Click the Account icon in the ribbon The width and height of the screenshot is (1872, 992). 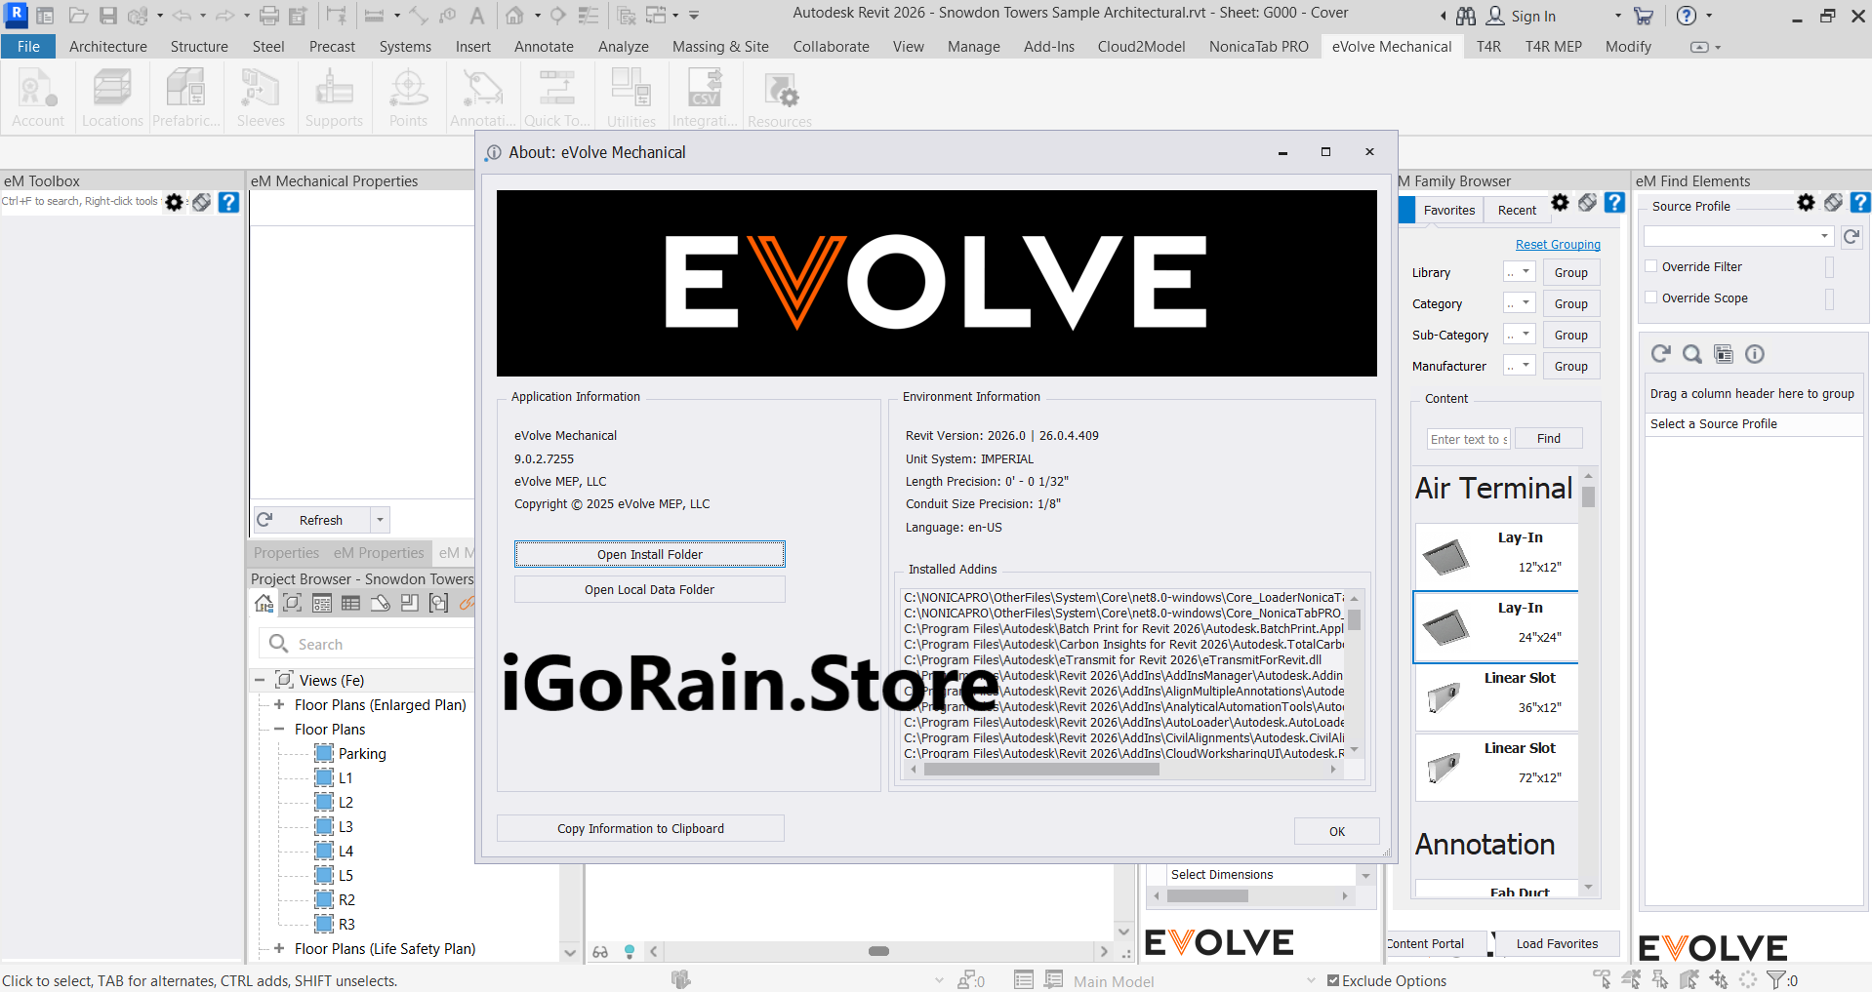[x=37, y=96]
